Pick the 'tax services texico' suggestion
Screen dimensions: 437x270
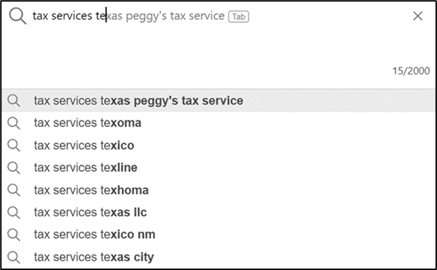pyautogui.click(x=218, y=145)
